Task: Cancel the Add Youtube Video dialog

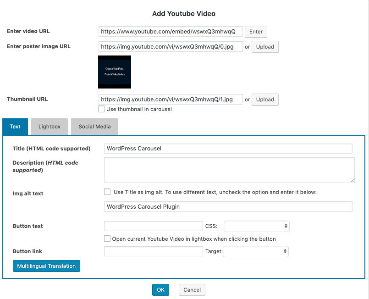Action: [x=192, y=290]
